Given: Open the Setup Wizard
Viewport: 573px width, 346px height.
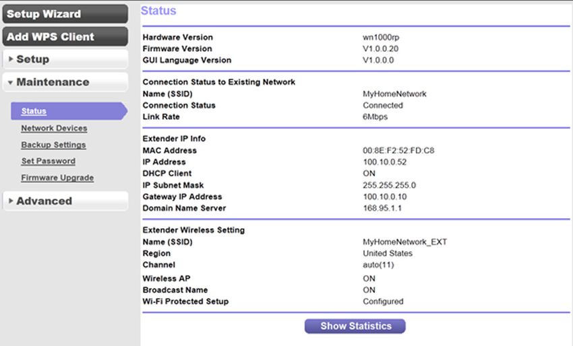Looking at the screenshot, I should point(65,14).
